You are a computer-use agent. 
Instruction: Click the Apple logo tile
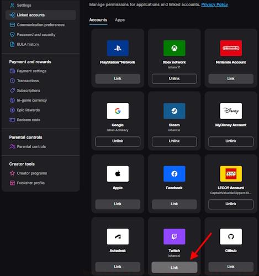coord(118,174)
